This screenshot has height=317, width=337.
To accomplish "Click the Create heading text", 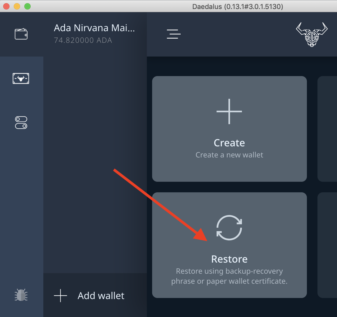I will 229,143.
